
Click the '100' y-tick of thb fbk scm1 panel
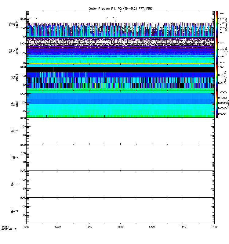24,102
